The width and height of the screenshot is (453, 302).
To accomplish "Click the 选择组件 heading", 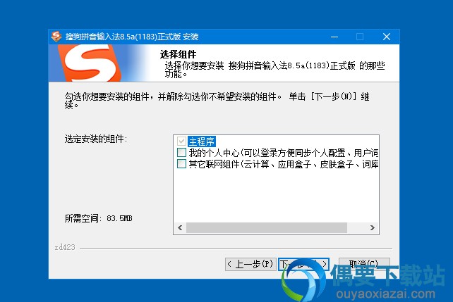I will click(x=178, y=54).
